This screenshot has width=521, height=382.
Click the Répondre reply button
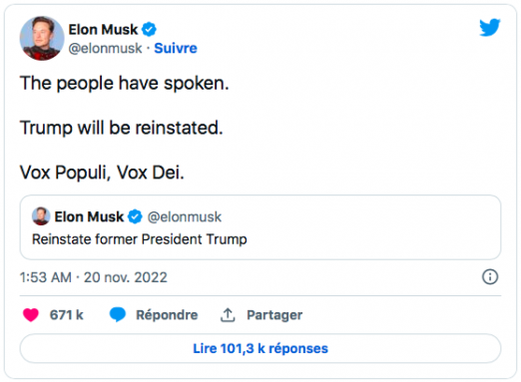[x=167, y=315]
